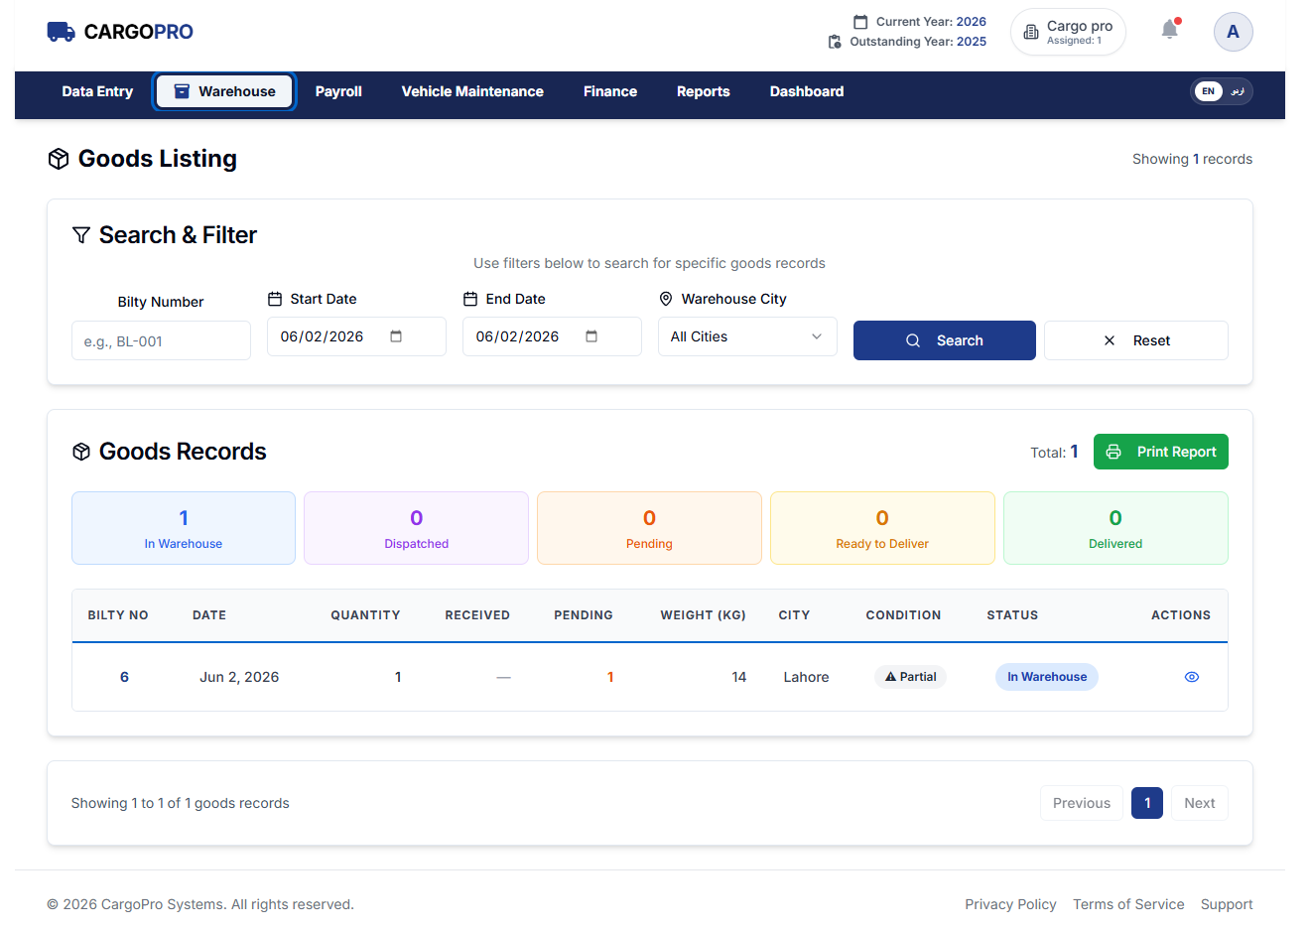Image resolution: width=1310 pixels, height=932 pixels.
Task: Switch language to Urdu
Action: coord(1237,91)
